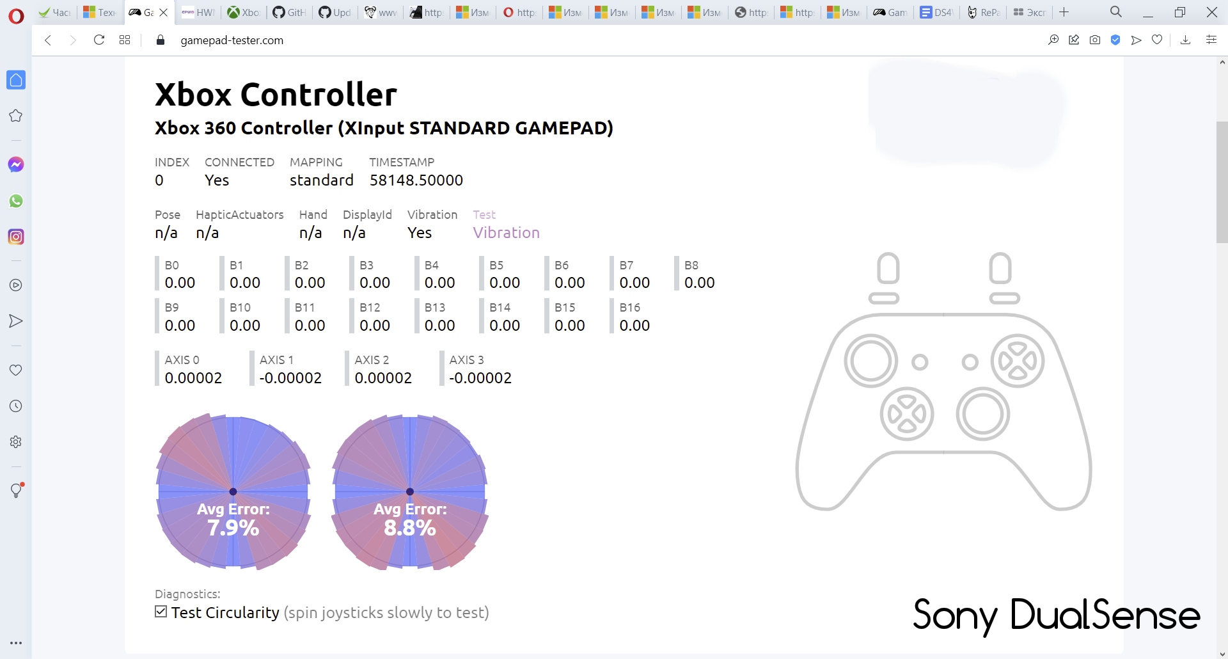Add page to favorites with heart icon

point(1157,40)
